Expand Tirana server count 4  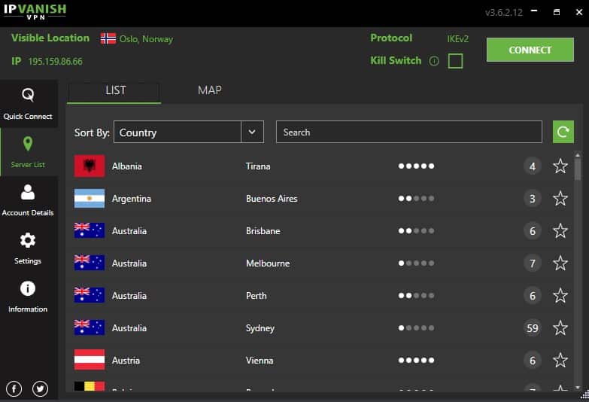(533, 166)
